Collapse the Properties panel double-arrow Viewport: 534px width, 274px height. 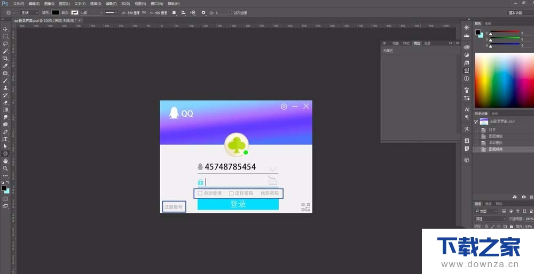[450, 43]
